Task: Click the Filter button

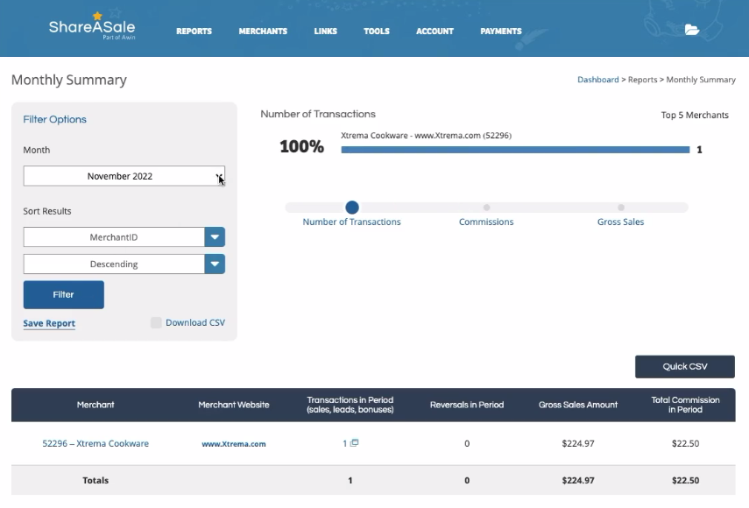Action: click(x=64, y=294)
